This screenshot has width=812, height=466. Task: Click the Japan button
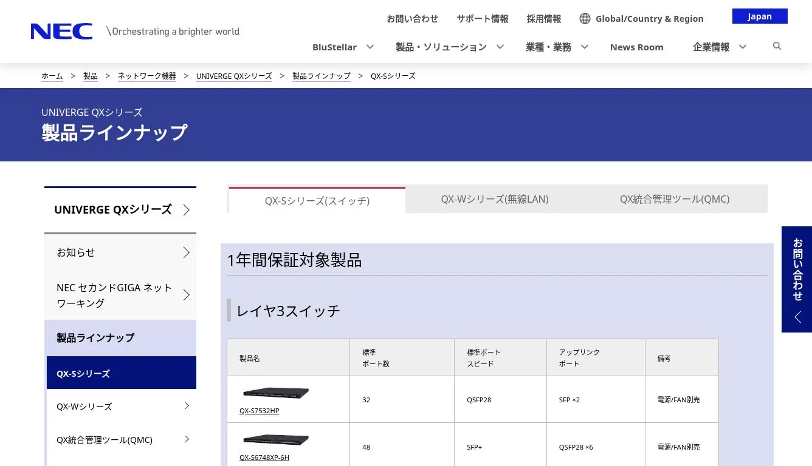point(760,16)
